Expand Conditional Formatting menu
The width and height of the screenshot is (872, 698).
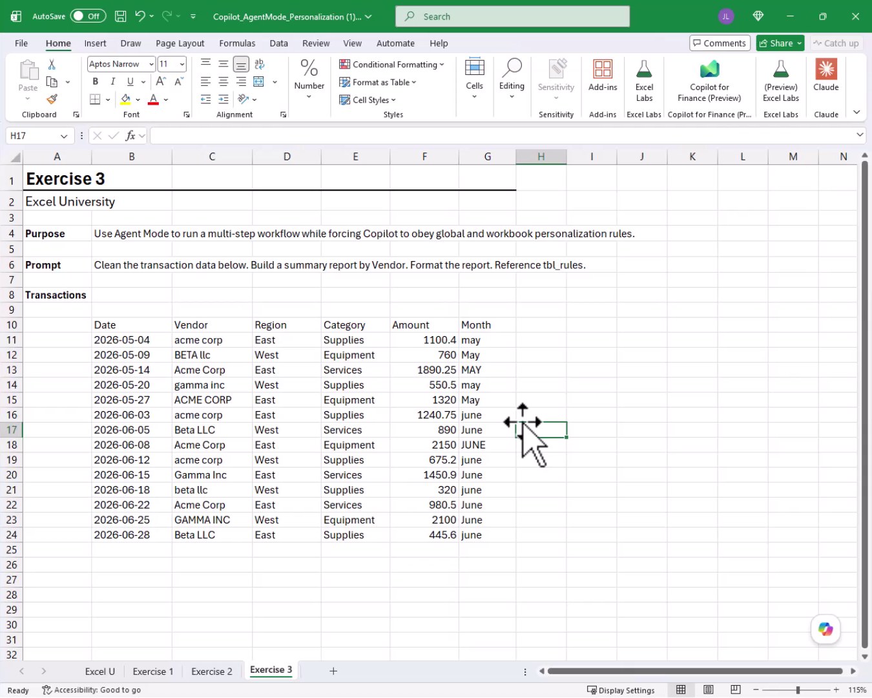[x=391, y=65]
